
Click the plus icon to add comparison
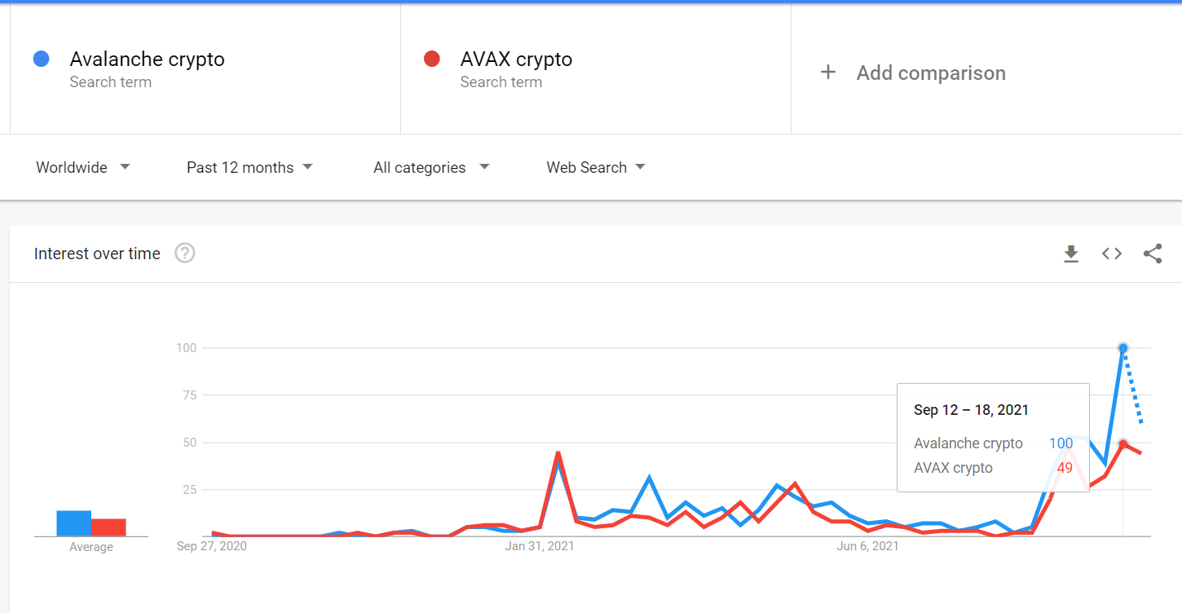click(x=828, y=73)
